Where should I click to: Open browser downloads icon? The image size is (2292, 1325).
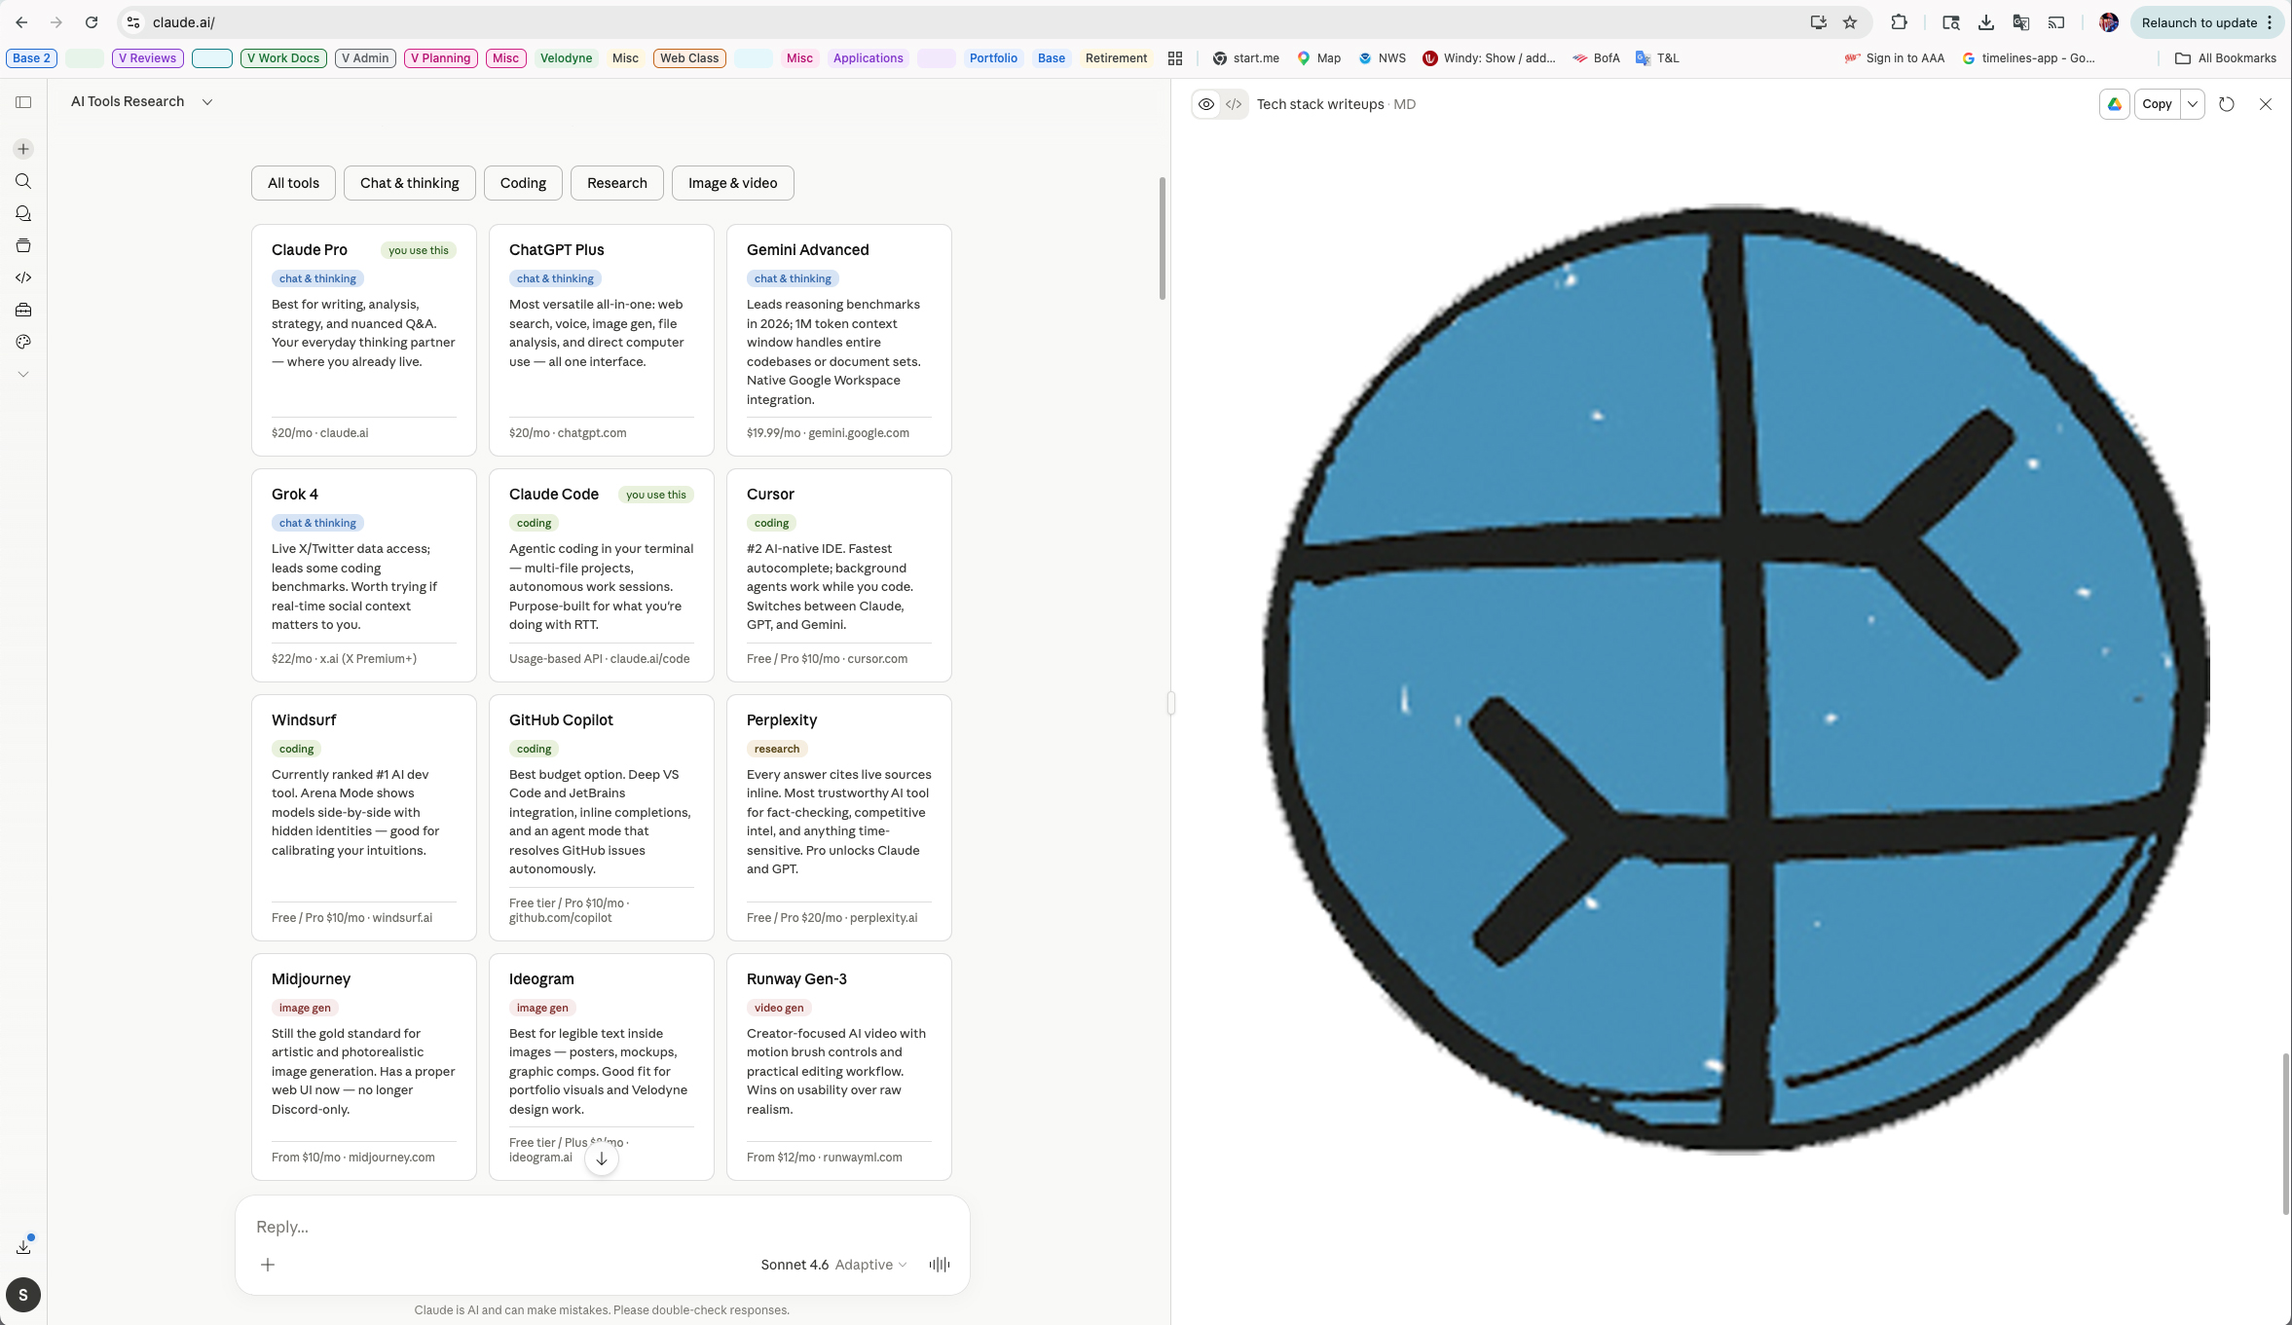point(1986,22)
